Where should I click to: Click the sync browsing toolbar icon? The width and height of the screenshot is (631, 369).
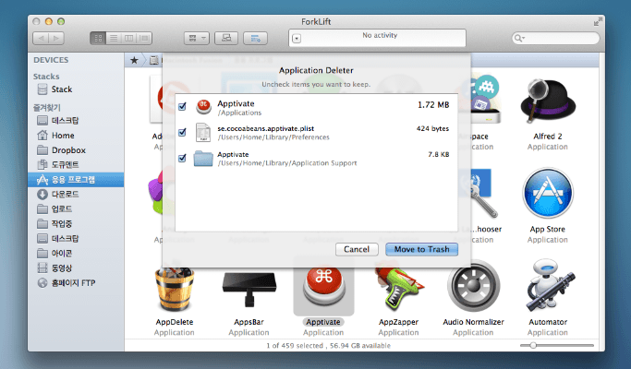point(256,39)
